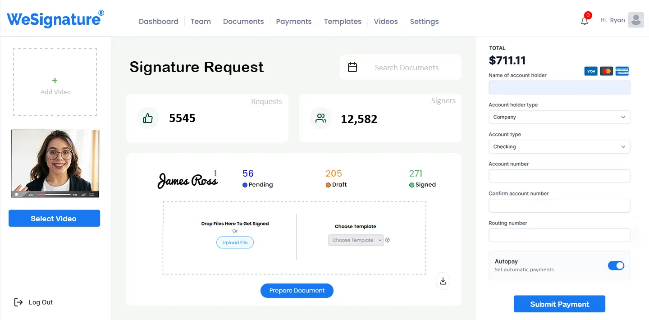Open the Dashboard menu
This screenshot has height=320, width=649.
coord(159,21)
